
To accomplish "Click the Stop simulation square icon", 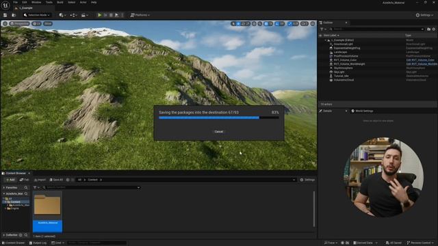I will [111, 15].
